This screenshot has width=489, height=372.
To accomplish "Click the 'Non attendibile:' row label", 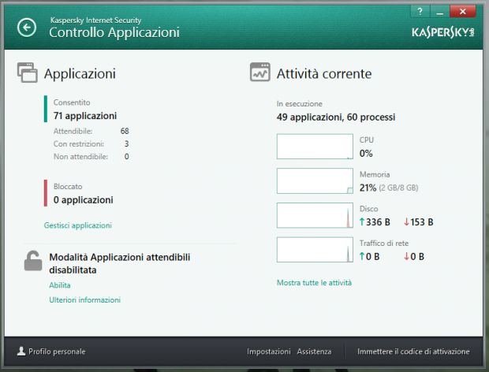I will 80,156.
